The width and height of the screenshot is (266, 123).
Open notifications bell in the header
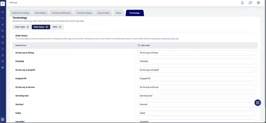[x=242, y=3]
